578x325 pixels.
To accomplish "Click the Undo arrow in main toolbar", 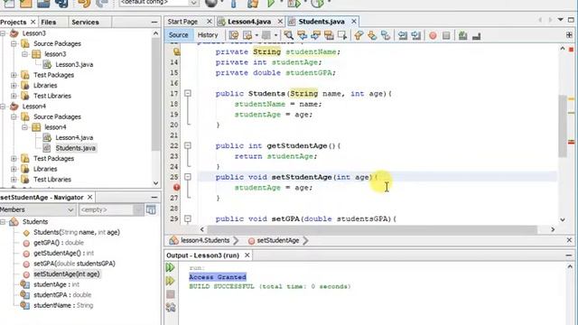I will pos(84,4).
